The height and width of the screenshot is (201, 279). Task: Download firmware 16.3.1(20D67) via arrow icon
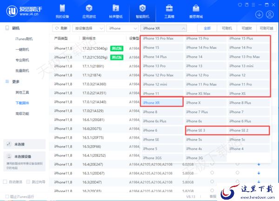pos(259,173)
